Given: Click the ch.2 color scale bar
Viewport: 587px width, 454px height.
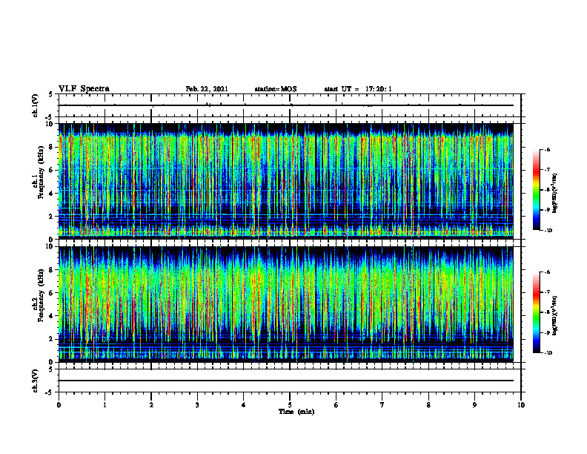Looking at the screenshot, I should 536,312.
